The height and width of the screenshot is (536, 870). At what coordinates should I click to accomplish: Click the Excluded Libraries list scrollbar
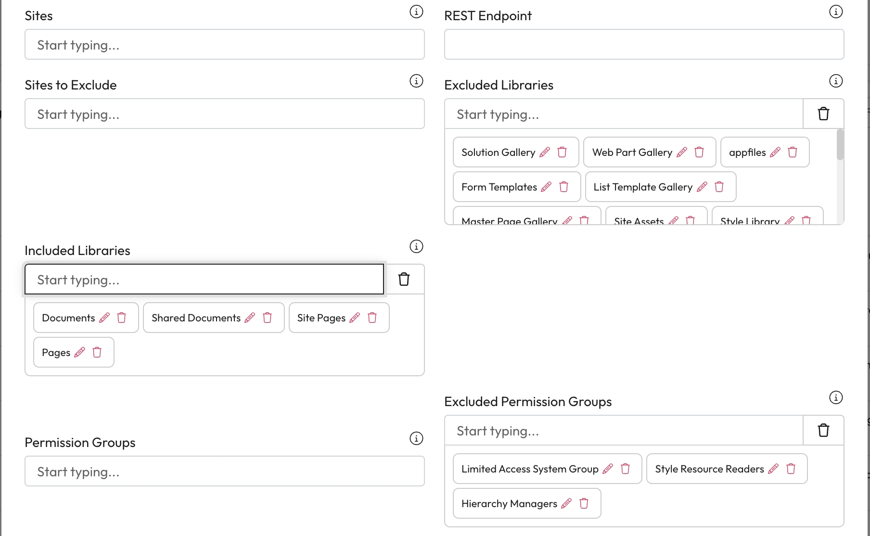pos(840,145)
